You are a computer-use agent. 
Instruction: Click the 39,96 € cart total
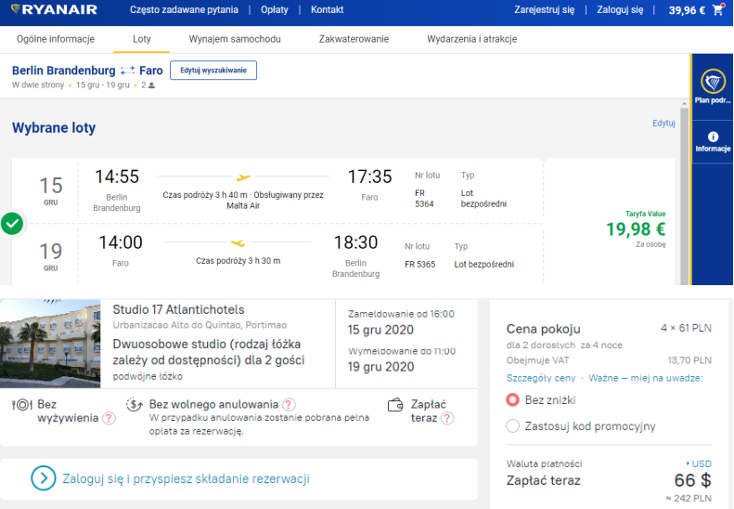coord(687,10)
